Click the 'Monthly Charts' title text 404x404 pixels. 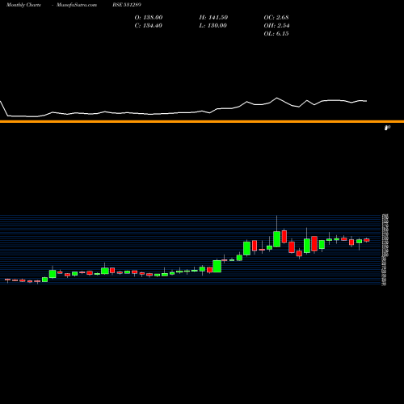23,5
